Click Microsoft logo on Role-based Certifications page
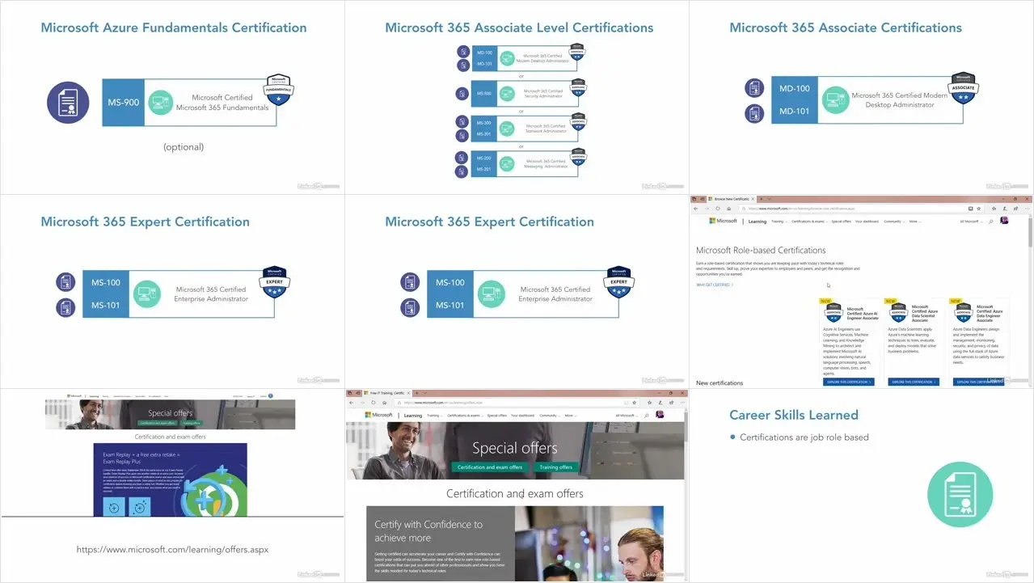1034x583 pixels. coord(724,221)
